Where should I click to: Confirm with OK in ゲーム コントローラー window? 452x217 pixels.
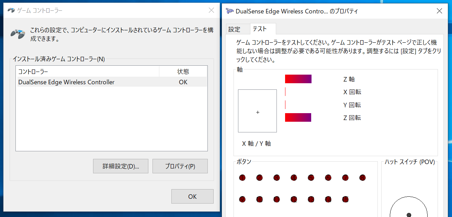click(192, 196)
